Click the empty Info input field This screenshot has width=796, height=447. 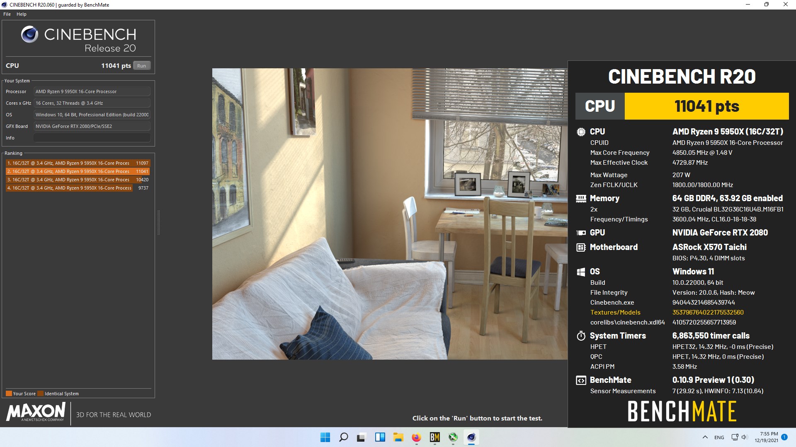click(92, 138)
